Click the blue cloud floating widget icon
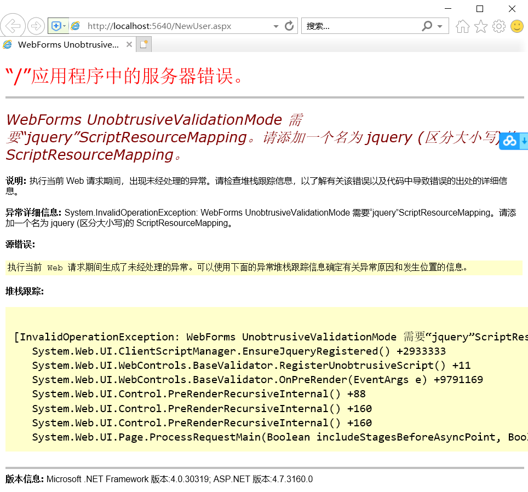The height and width of the screenshot is (492, 528). [x=509, y=141]
